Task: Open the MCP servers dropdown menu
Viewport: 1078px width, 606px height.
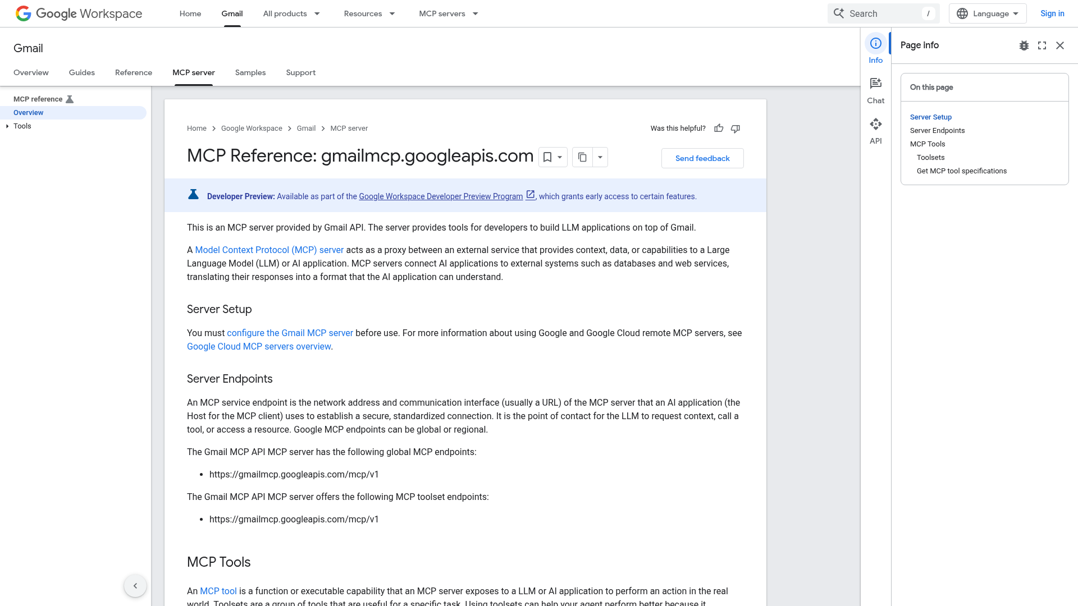Action: coord(449,13)
